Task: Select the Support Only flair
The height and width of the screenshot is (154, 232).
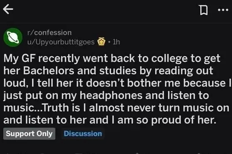Action: [x=29, y=134]
